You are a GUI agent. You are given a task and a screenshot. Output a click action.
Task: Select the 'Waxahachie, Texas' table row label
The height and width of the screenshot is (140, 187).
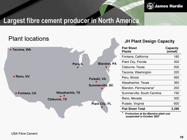(135, 83)
